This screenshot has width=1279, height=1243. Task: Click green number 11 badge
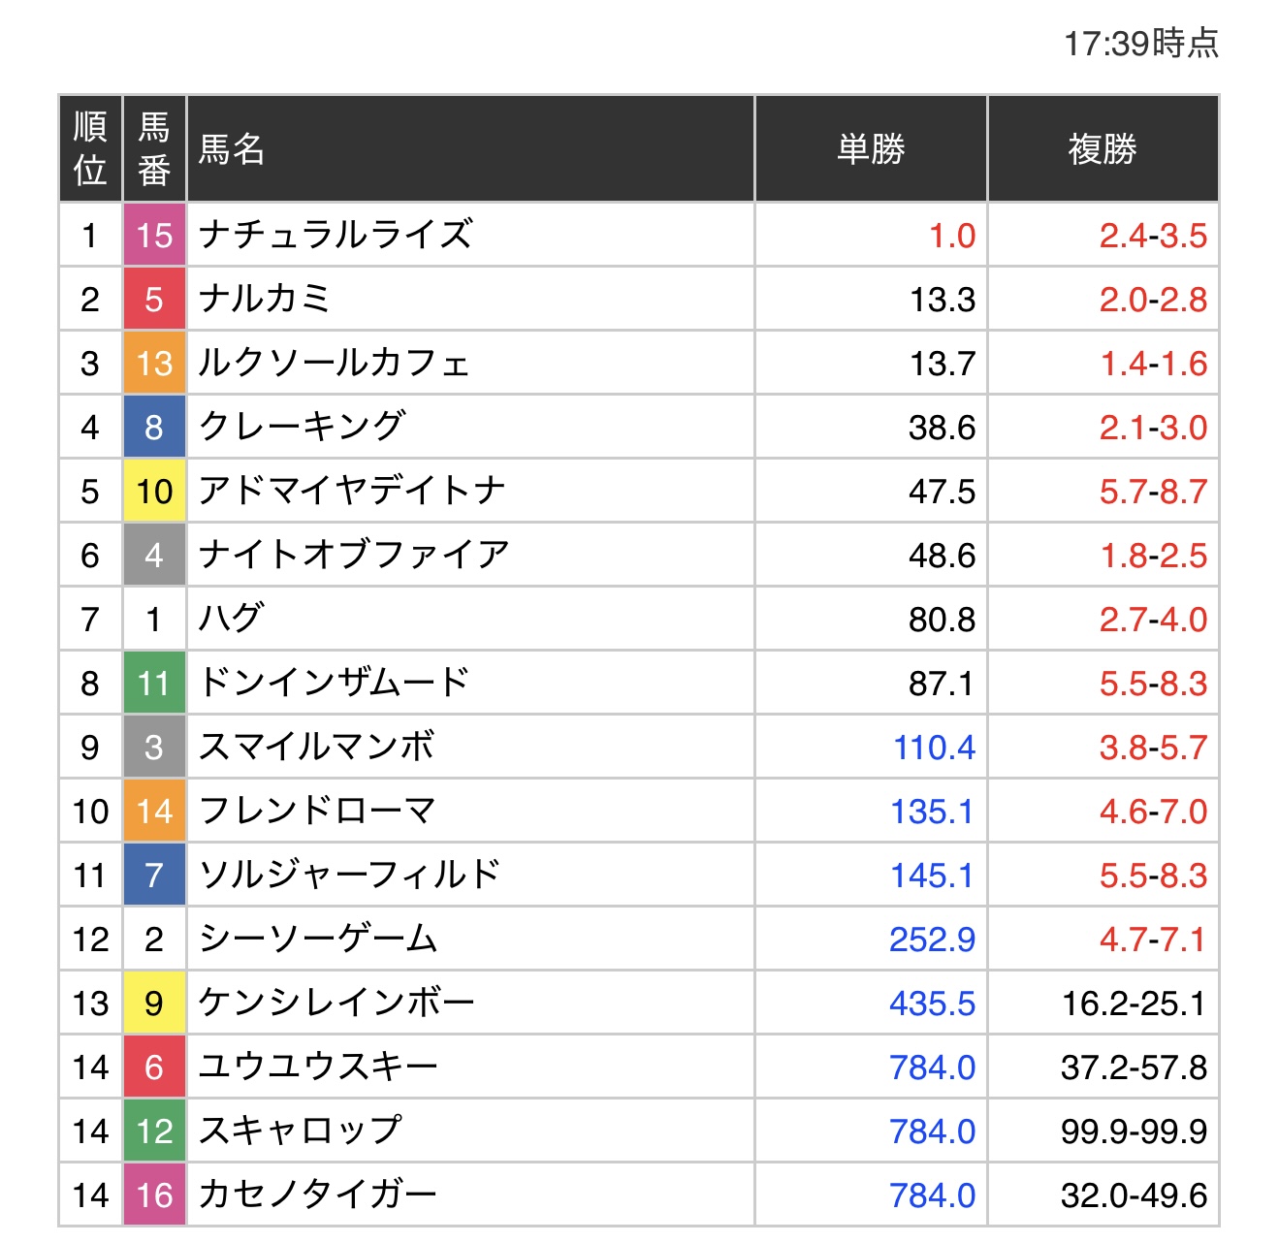(x=154, y=683)
